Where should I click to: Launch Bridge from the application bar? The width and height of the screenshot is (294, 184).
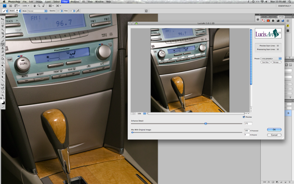(11, 6)
